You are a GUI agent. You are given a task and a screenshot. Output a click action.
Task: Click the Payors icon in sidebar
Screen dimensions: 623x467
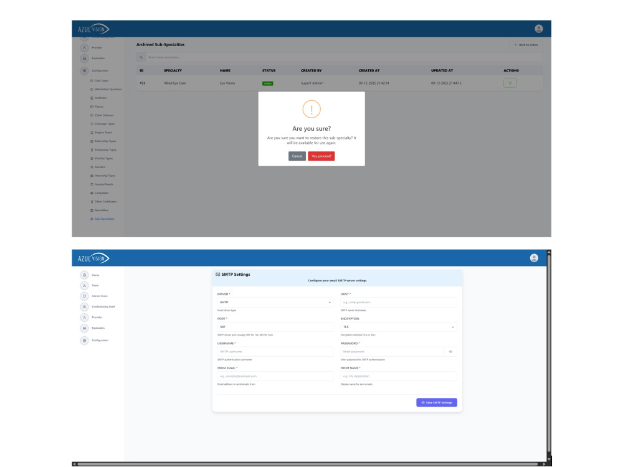click(92, 107)
